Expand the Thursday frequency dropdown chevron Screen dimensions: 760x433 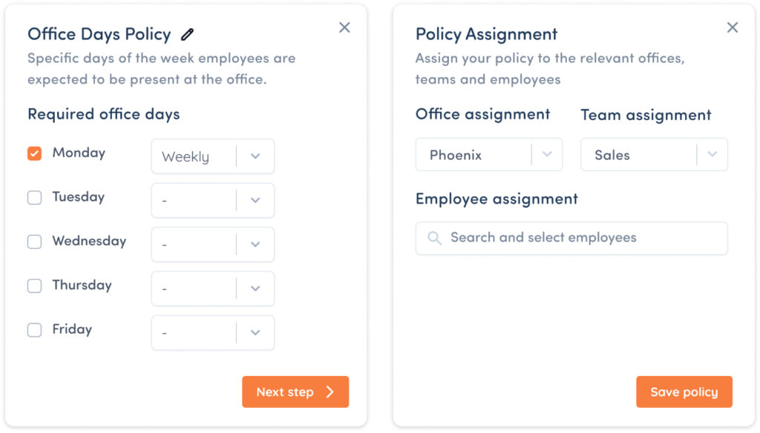pos(255,288)
